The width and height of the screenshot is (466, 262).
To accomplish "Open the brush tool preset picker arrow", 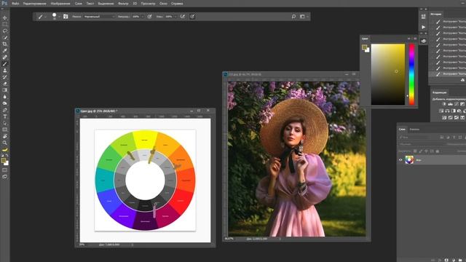I will 45,17.
